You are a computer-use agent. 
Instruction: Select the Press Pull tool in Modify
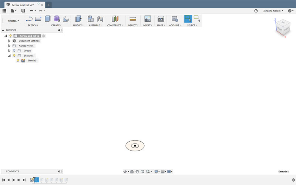(x=78, y=19)
